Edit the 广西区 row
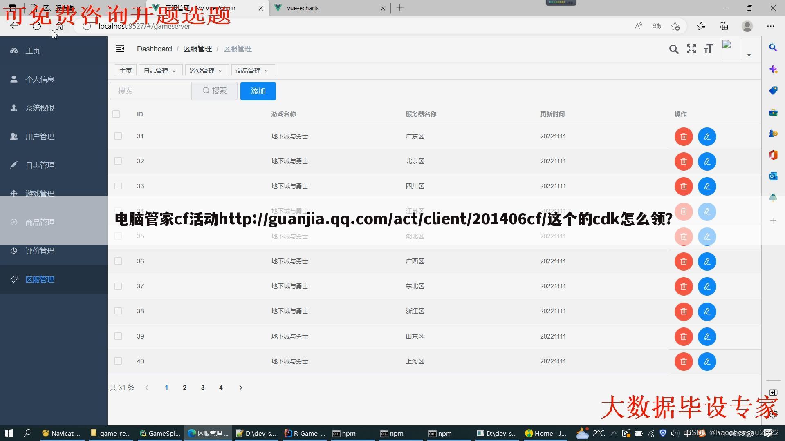 click(x=707, y=261)
